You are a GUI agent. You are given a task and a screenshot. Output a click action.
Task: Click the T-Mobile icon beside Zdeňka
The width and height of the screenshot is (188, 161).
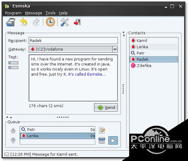pos(133,65)
